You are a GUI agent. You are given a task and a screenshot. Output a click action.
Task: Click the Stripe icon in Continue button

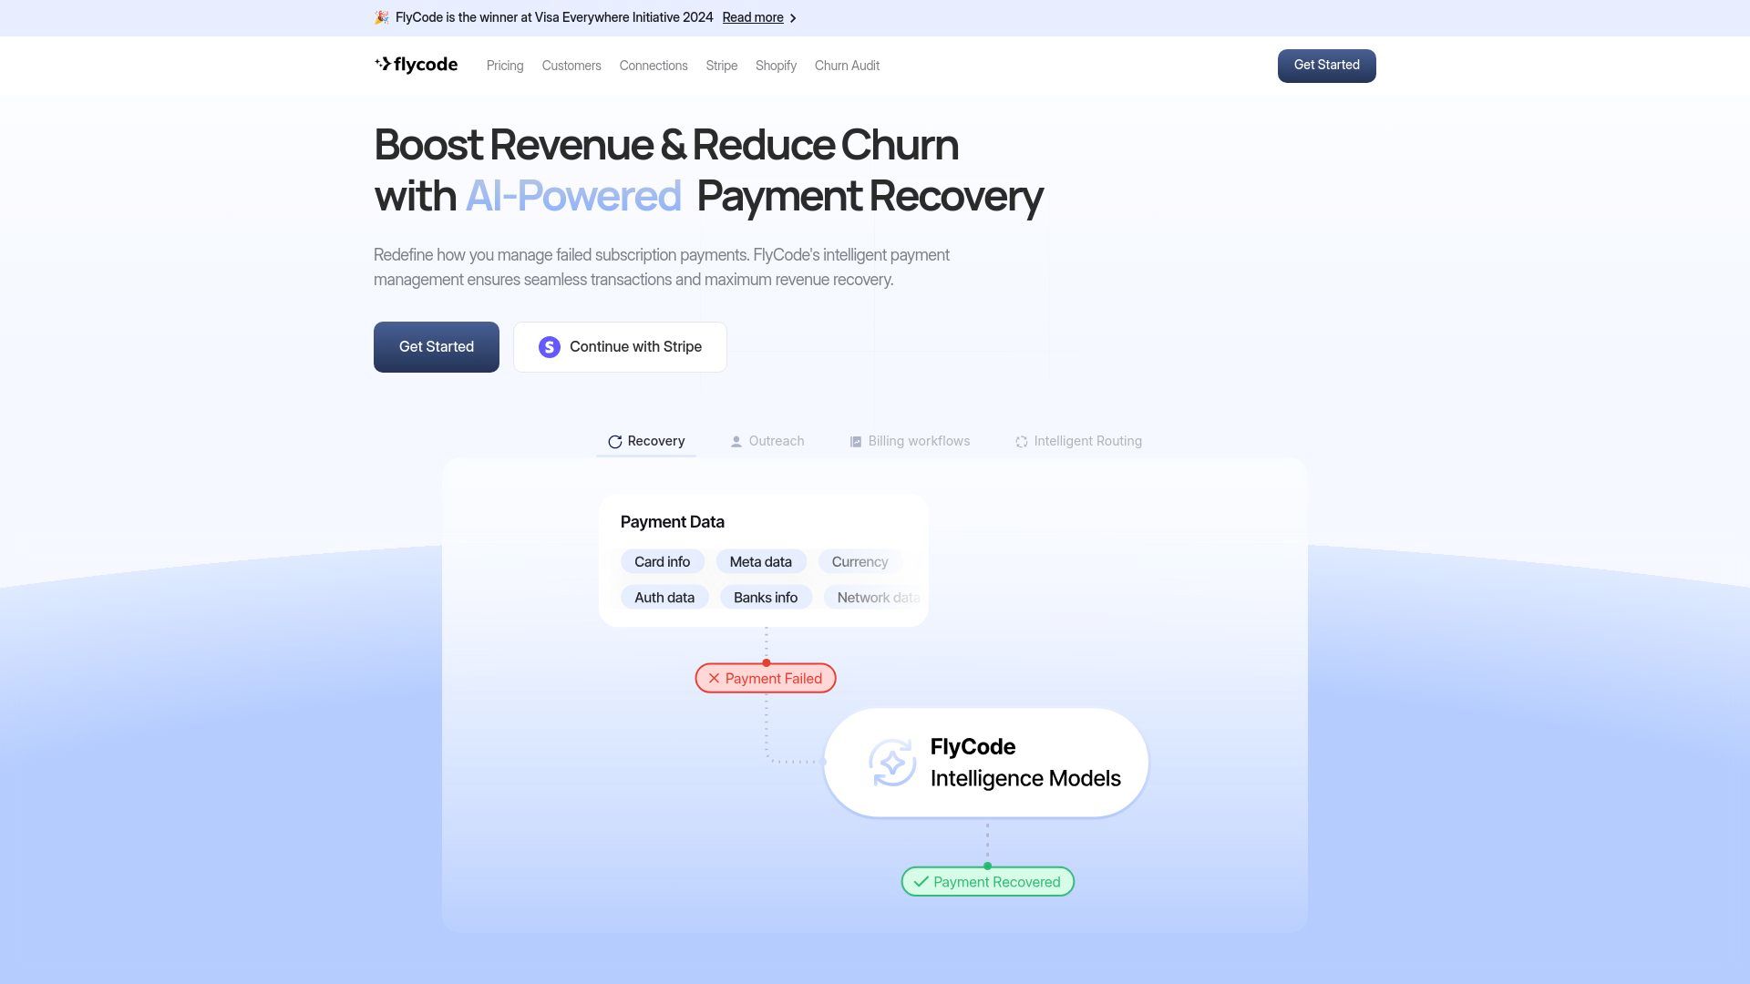550,346
